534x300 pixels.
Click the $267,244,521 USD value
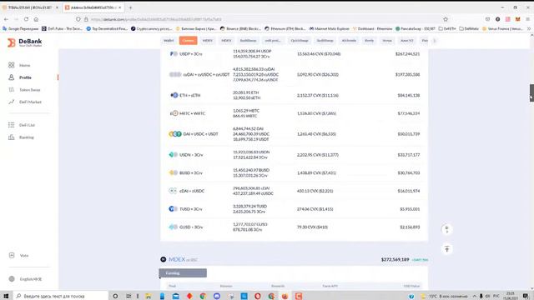(x=407, y=53)
